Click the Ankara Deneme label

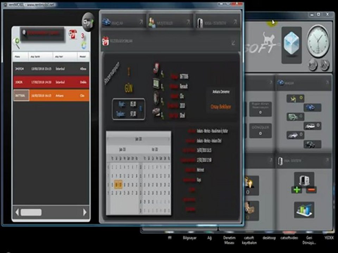221,92
